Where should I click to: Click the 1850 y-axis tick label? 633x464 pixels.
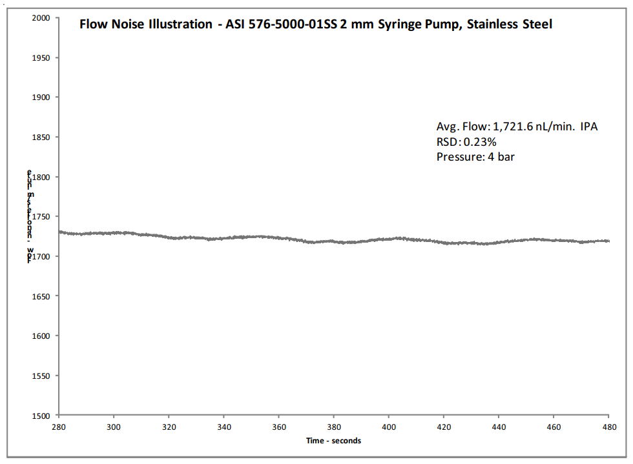pyautogui.click(x=41, y=137)
